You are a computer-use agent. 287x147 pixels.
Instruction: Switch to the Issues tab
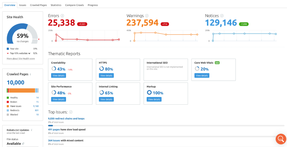(22, 5)
